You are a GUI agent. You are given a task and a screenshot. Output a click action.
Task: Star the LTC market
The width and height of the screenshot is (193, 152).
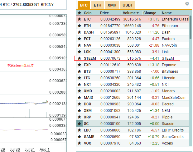[80, 78]
